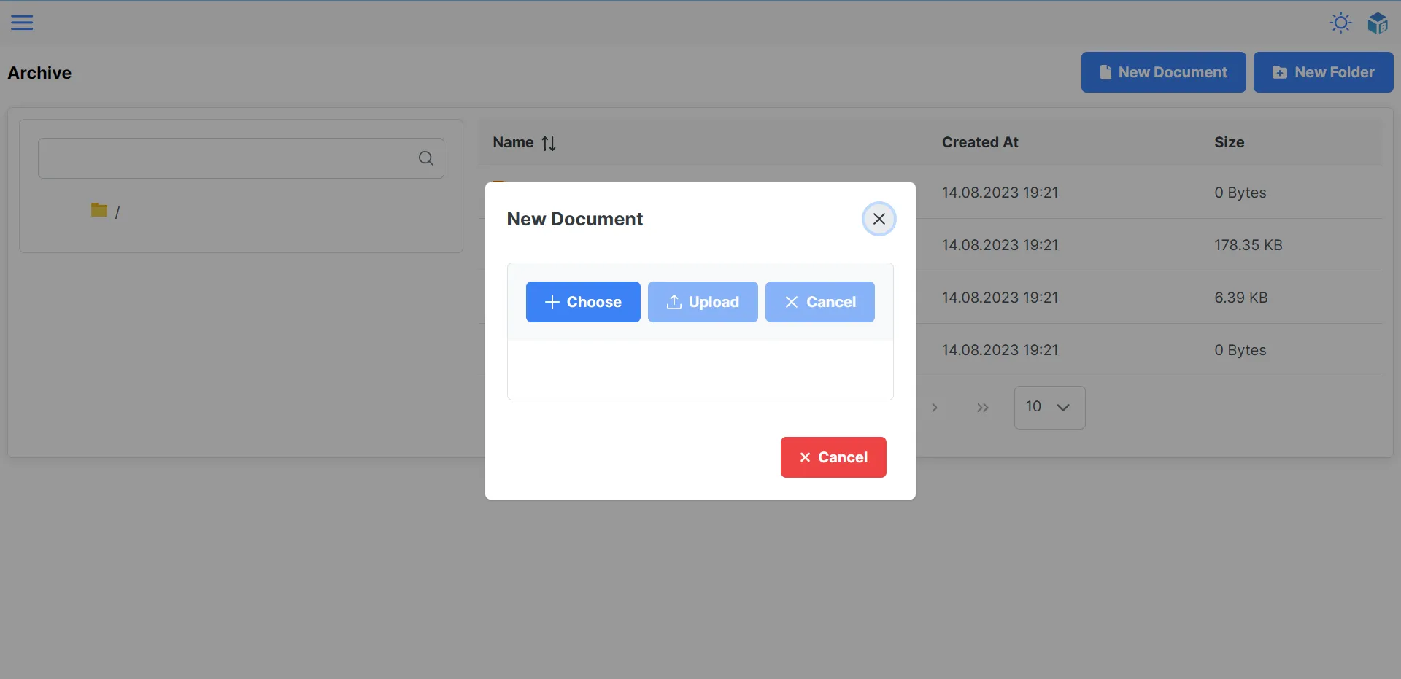Click the Created At column header
1401x679 pixels.
979,143
